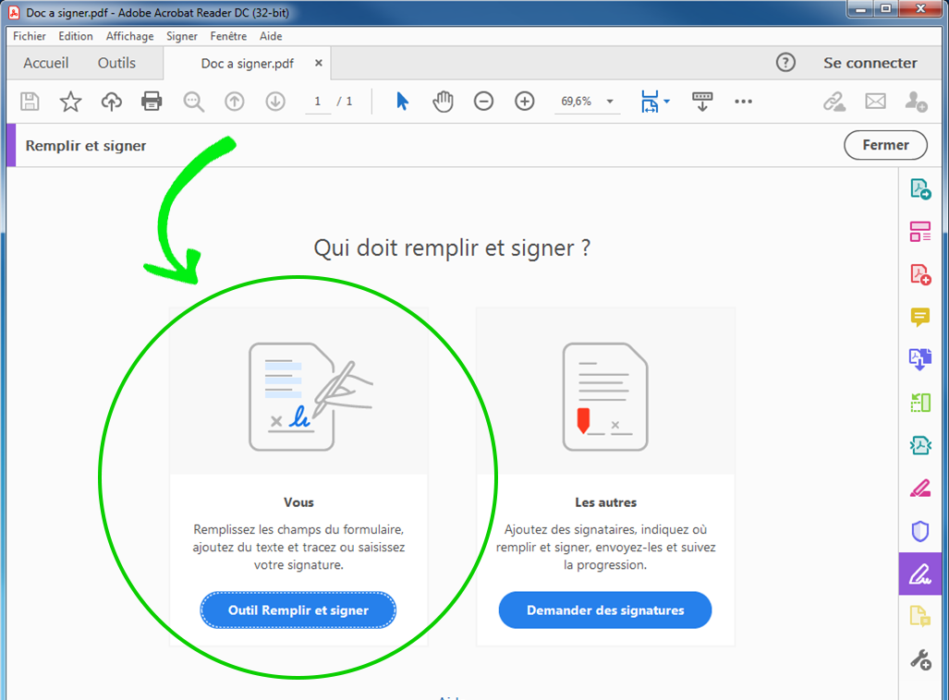Close the Doc a signer.pdf tab

(319, 63)
